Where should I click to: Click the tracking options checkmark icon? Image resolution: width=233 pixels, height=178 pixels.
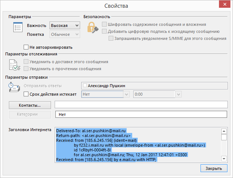point(14,65)
